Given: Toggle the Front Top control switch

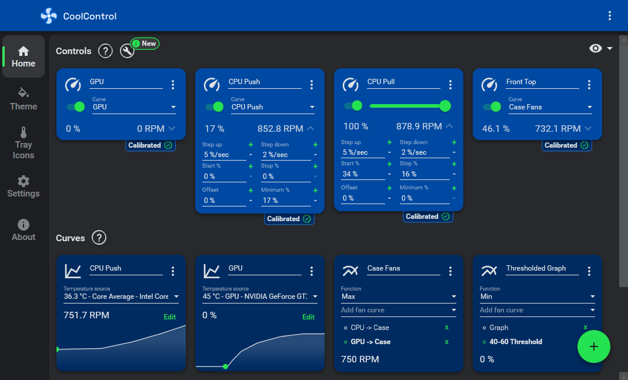Looking at the screenshot, I should 492,106.
